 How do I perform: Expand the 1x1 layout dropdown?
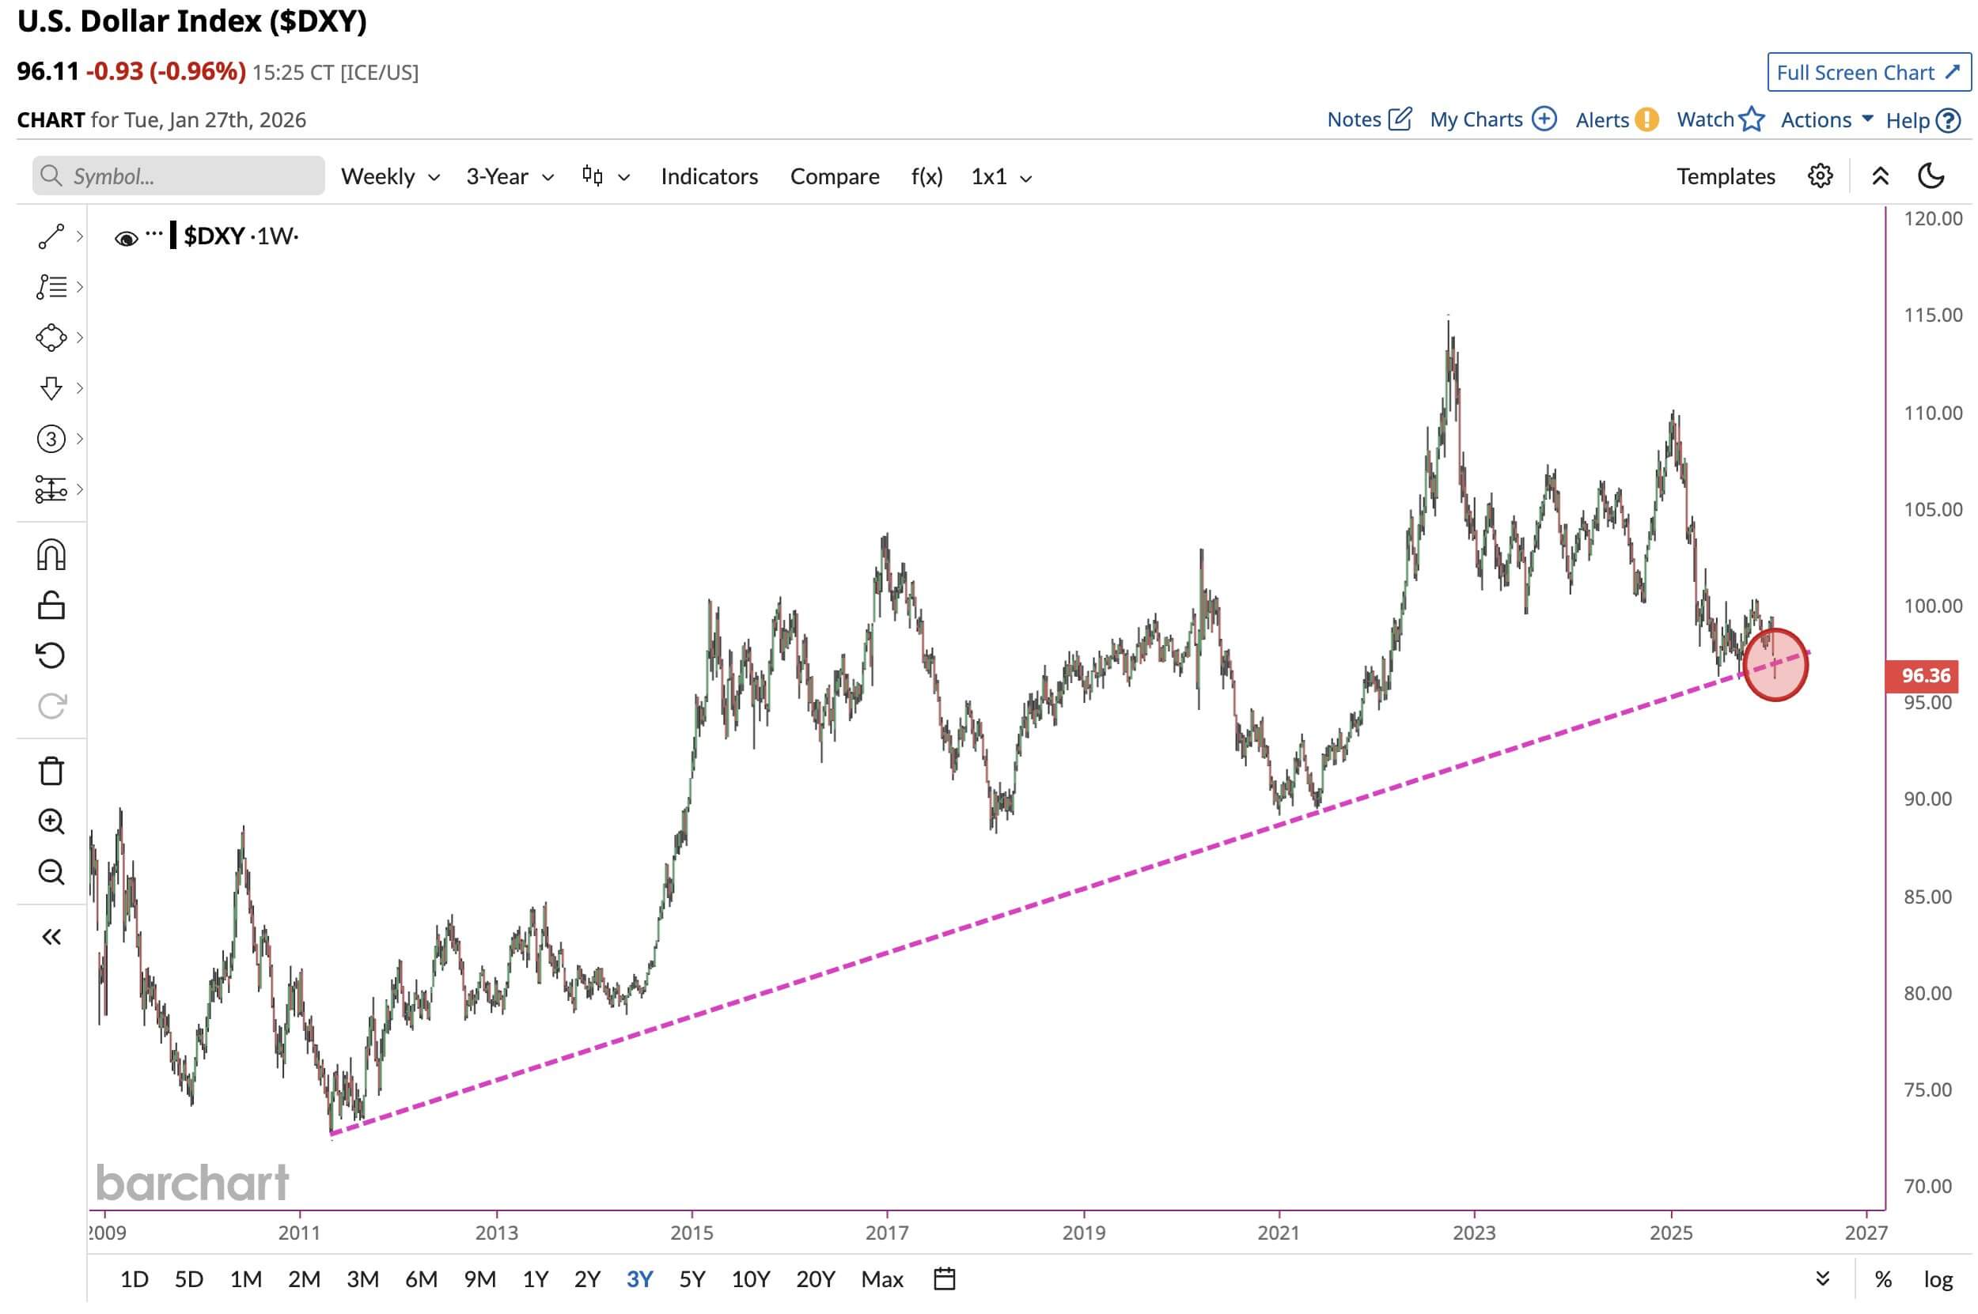point(1000,176)
